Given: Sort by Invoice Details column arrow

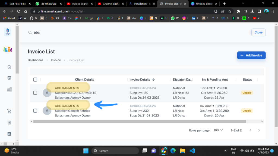Looking at the screenshot, I should (153, 80).
